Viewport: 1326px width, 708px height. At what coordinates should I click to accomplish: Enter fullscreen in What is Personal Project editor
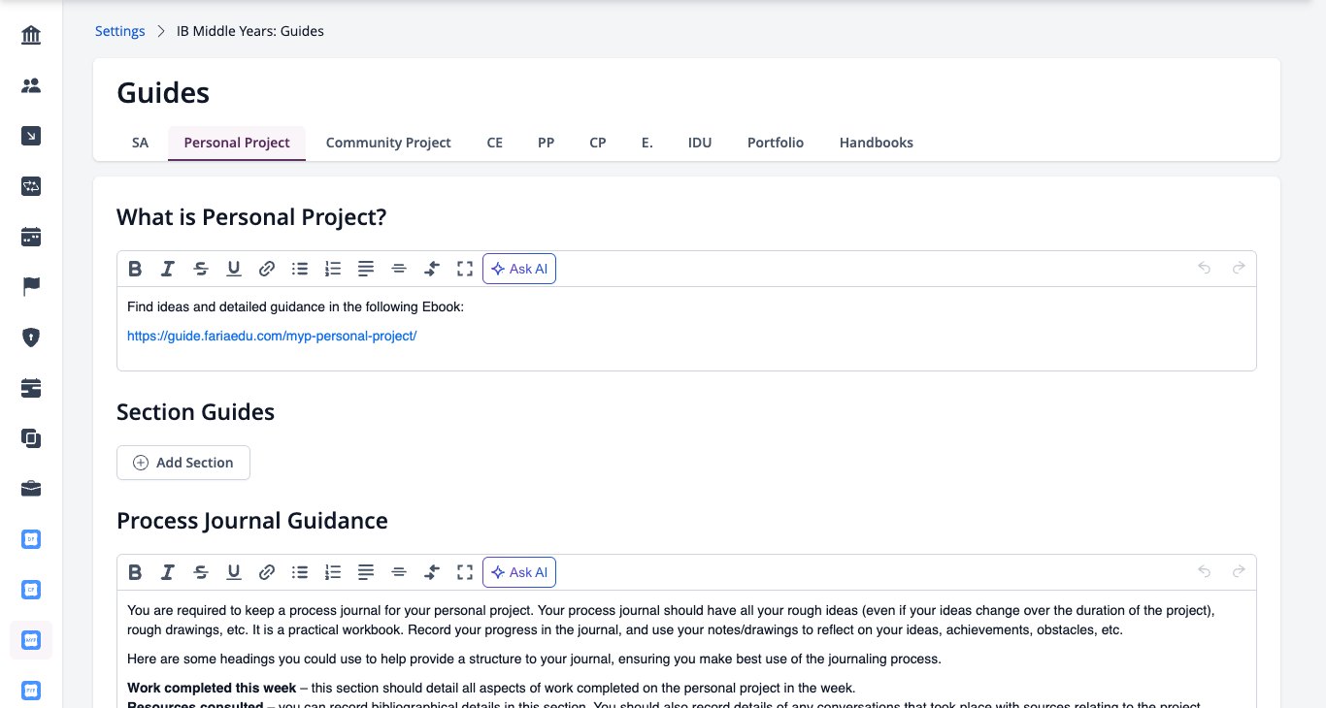click(465, 269)
